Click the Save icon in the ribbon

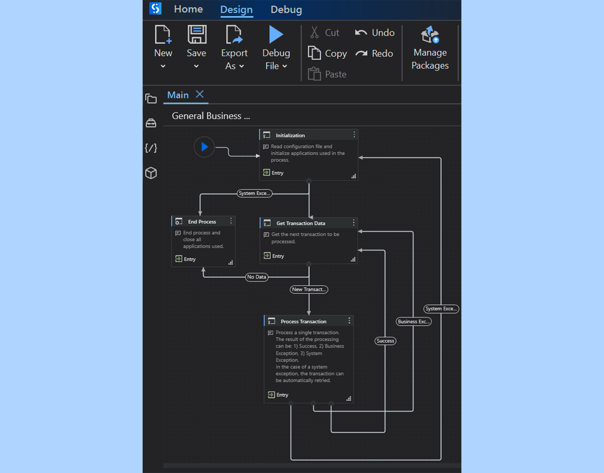point(196,35)
